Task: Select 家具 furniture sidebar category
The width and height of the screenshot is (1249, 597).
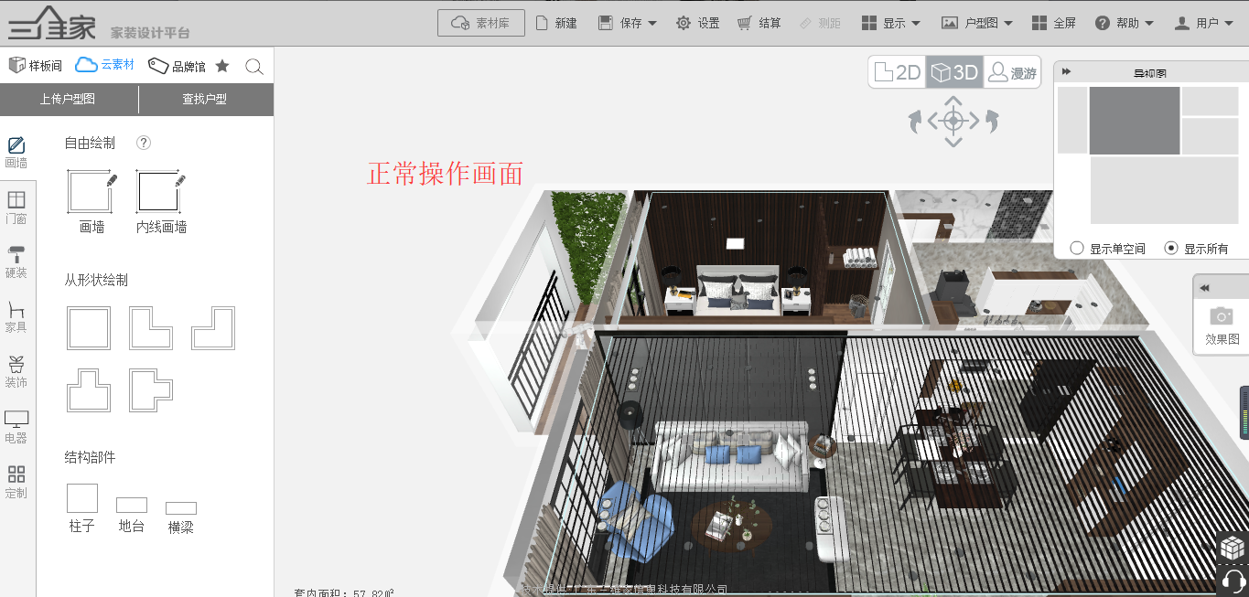Action: tap(16, 316)
